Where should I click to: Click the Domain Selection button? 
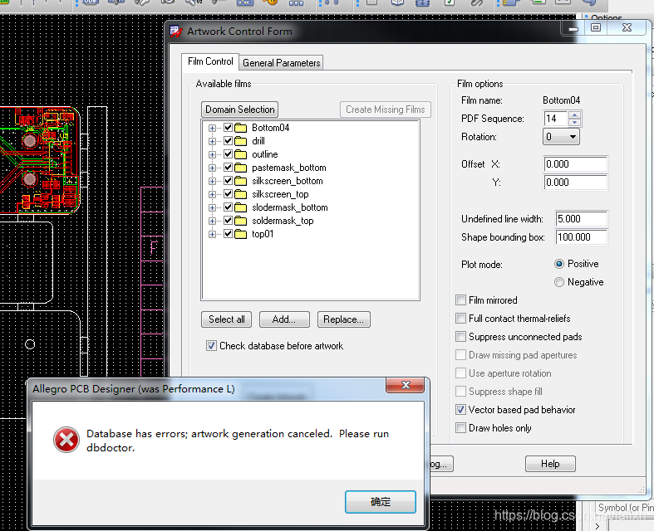pyautogui.click(x=240, y=110)
